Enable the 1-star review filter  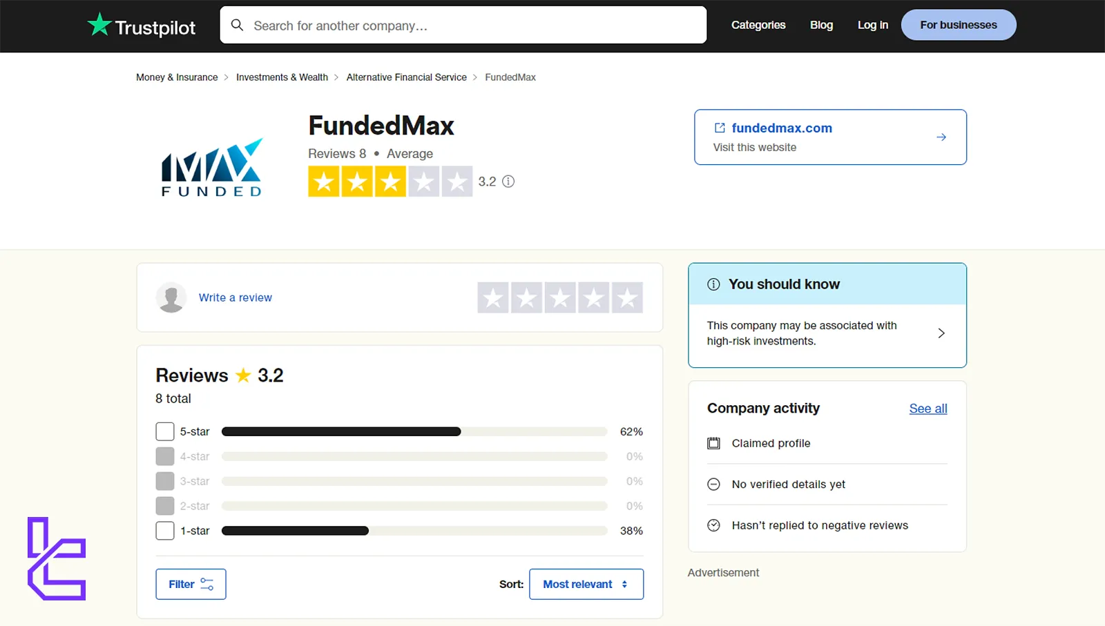pyautogui.click(x=164, y=530)
